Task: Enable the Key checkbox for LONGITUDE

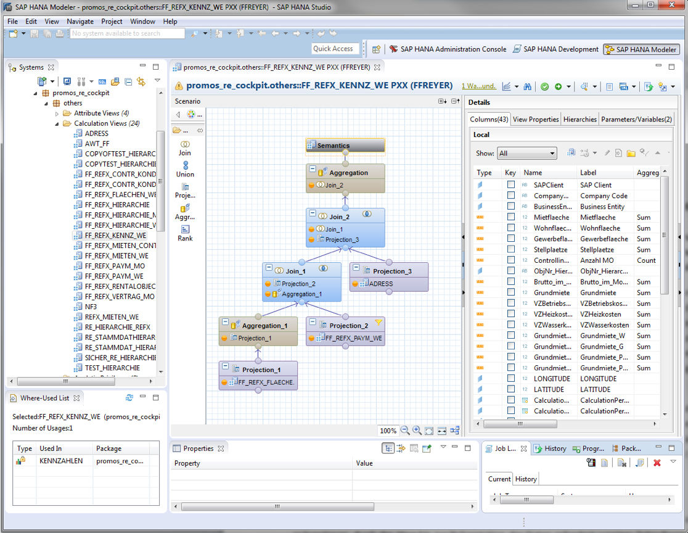Action: [510, 379]
